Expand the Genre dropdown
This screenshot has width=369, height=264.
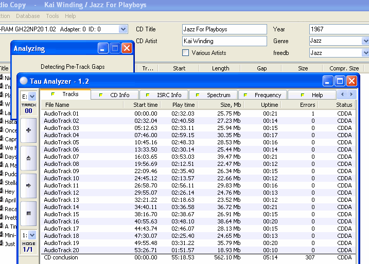coord(365,41)
